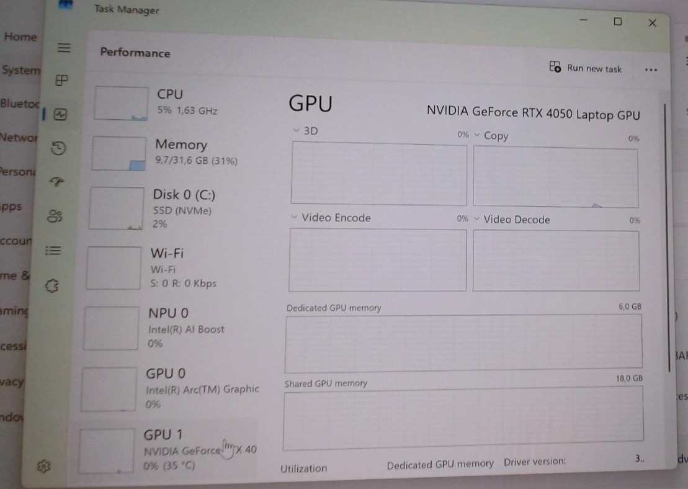
Task: Open Home in the Settings window
Action: point(20,37)
